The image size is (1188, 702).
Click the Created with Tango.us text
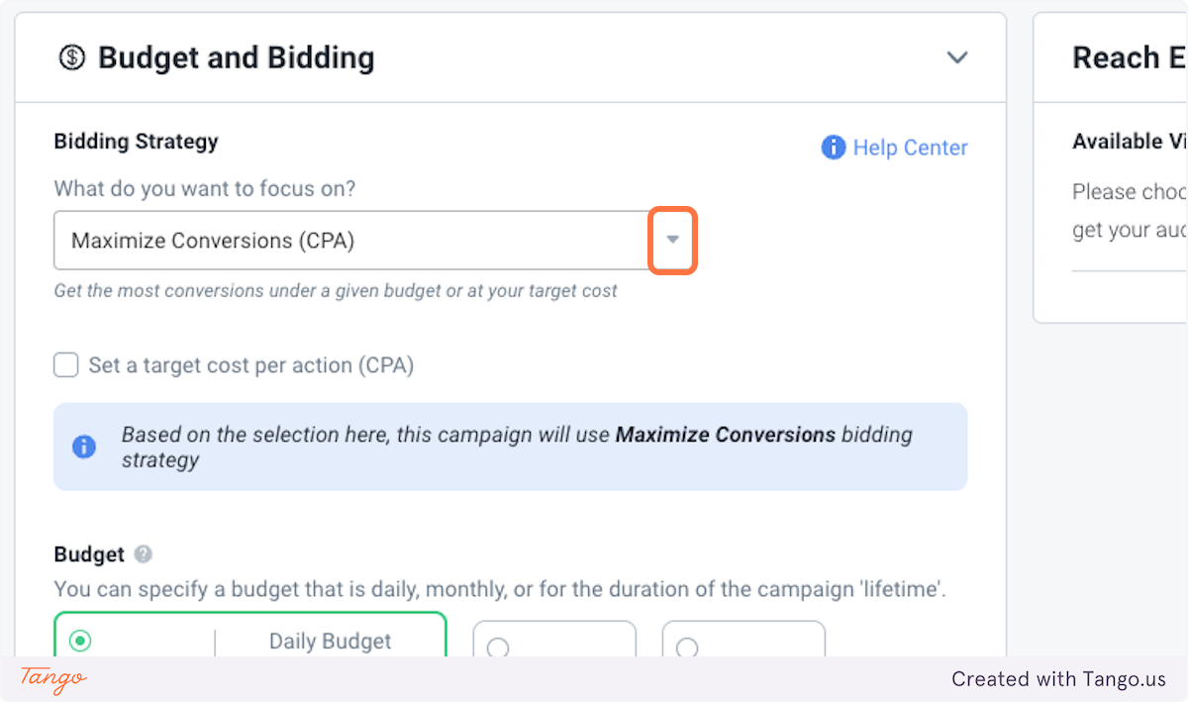[x=1058, y=679]
